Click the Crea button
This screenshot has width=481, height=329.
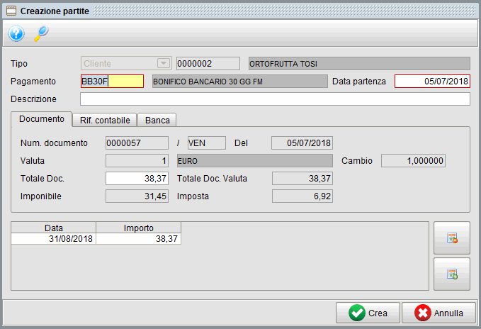(x=368, y=313)
